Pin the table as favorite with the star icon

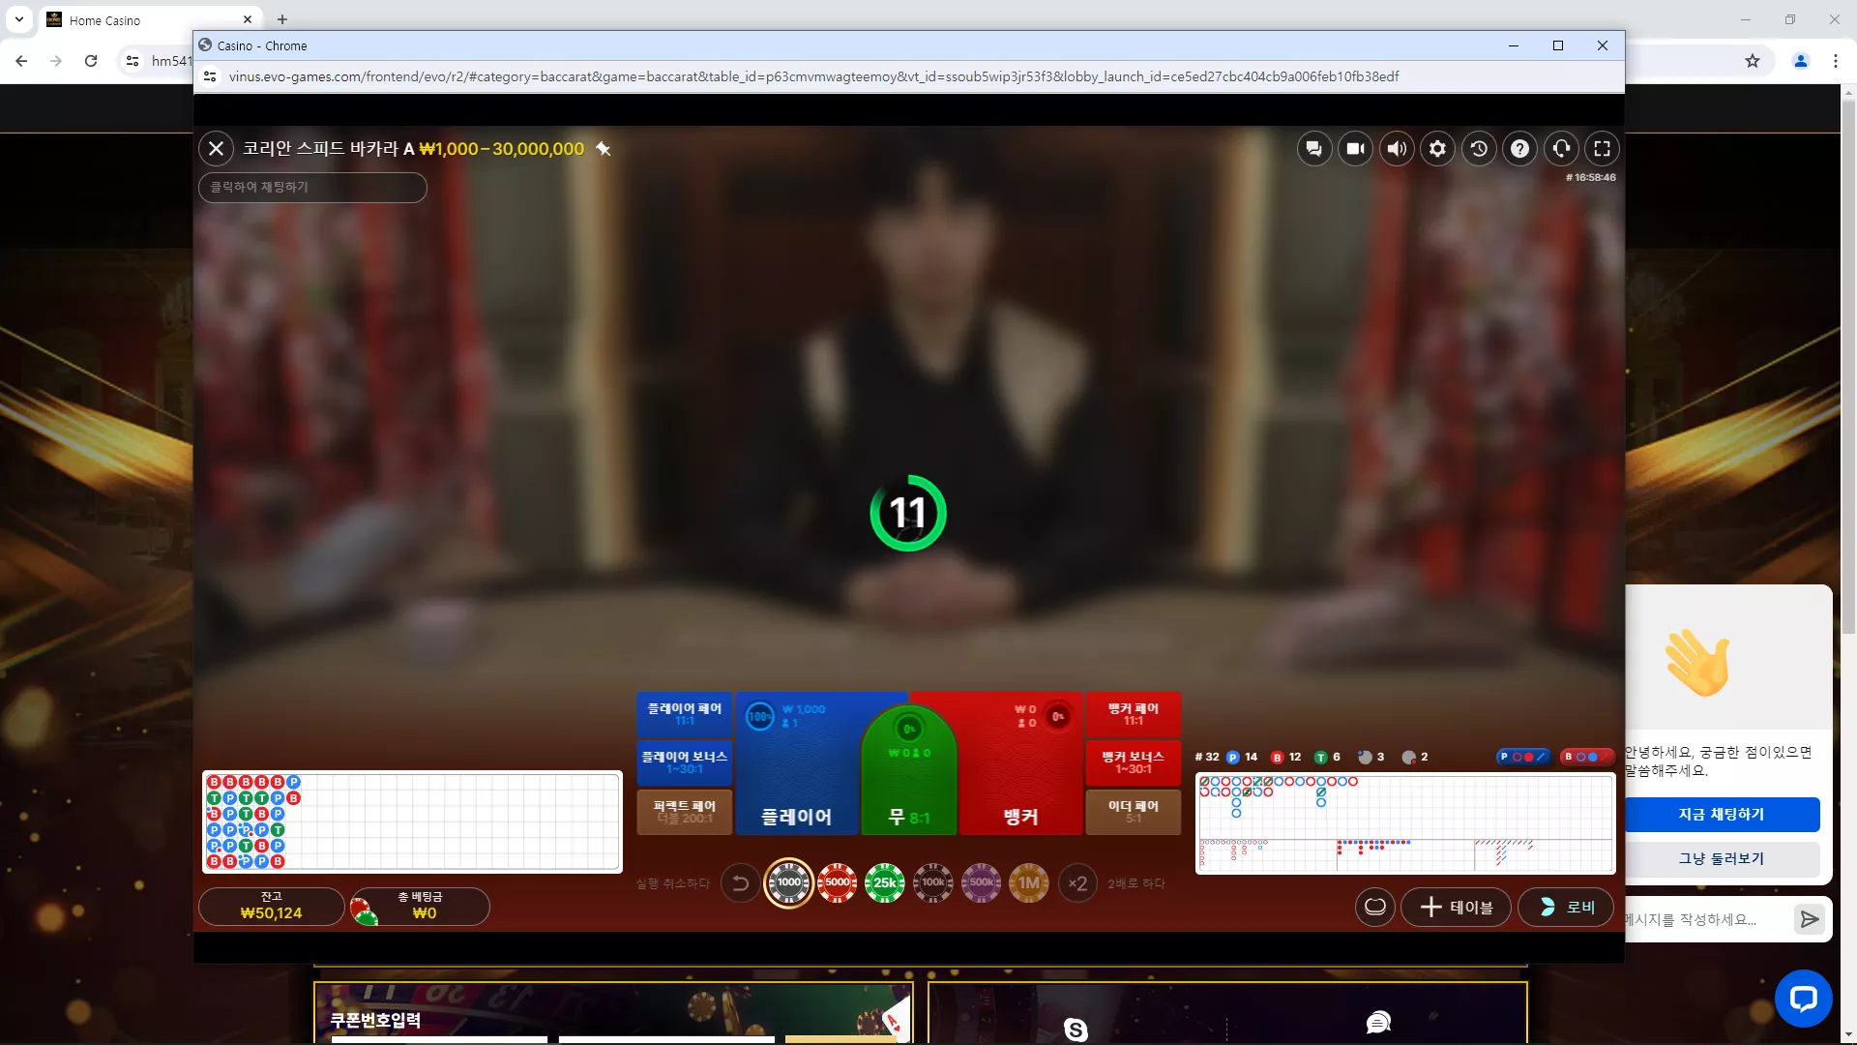(x=604, y=149)
